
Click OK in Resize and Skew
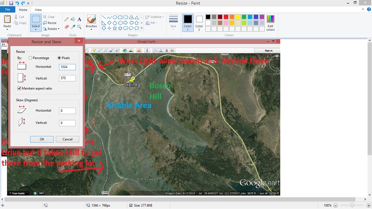(42, 139)
